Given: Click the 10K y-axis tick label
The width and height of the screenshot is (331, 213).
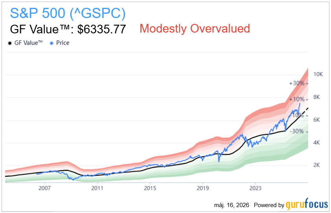Looking at the screenshot, I should pyautogui.click(x=318, y=74).
